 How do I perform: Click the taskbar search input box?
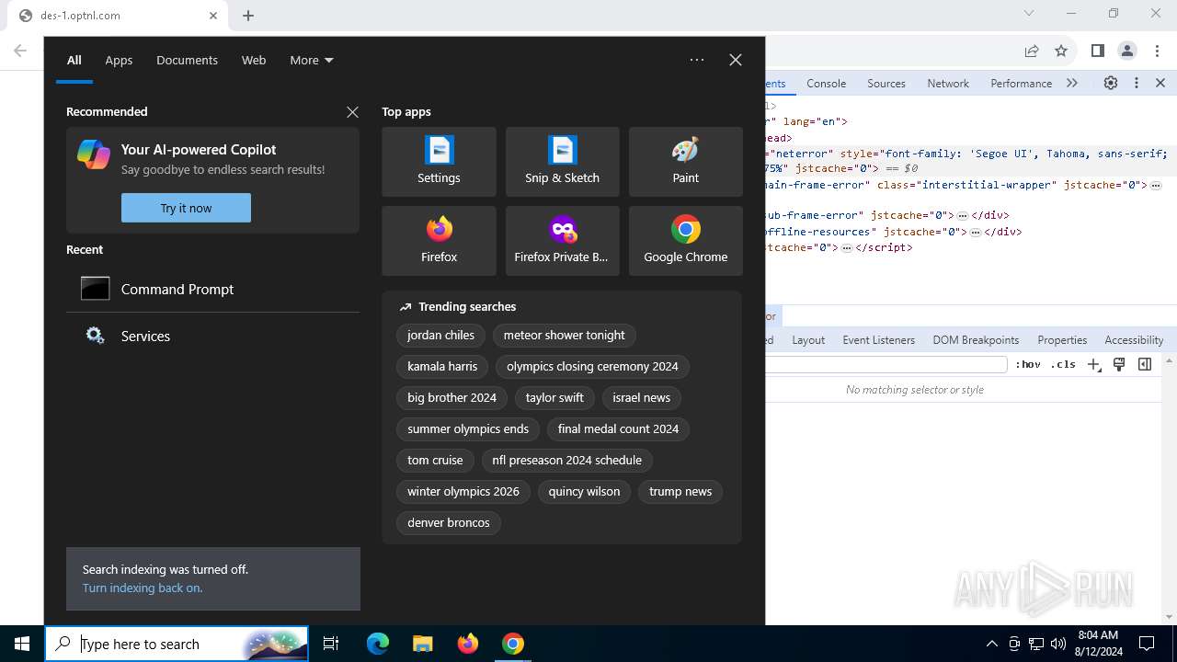[177, 644]
